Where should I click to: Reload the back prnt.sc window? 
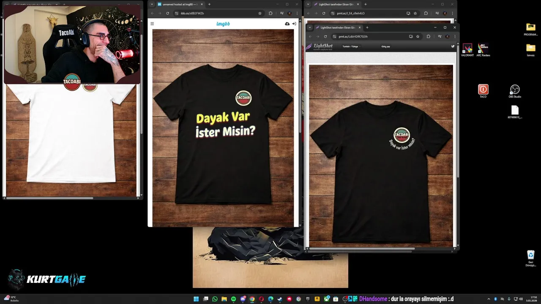click(x=324, y=13)
